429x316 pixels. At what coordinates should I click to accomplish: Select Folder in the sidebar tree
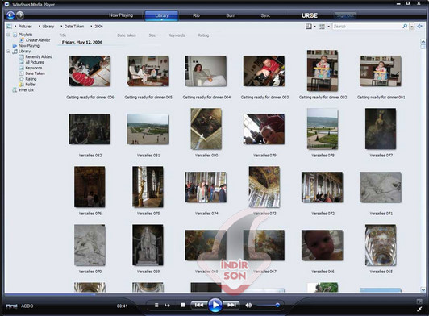pos(31,85)
